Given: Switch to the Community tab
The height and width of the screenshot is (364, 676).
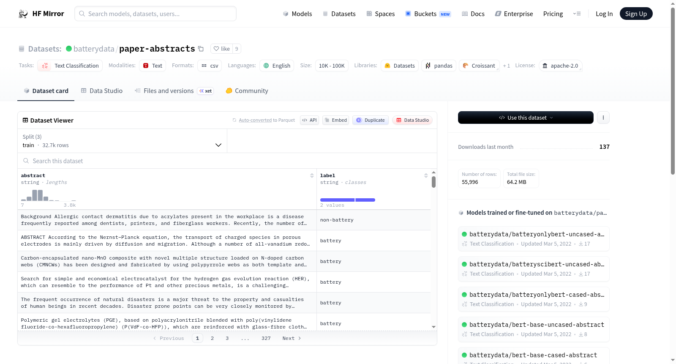Looking at the screenshot, I should click(x=247, y=91).
